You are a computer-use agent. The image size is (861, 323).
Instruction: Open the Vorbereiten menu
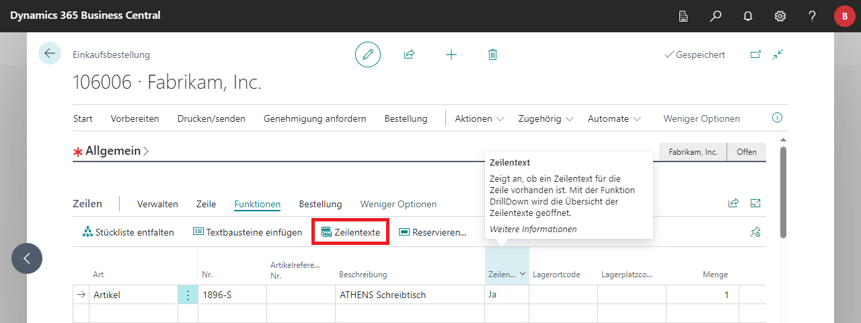coord(135,118)
